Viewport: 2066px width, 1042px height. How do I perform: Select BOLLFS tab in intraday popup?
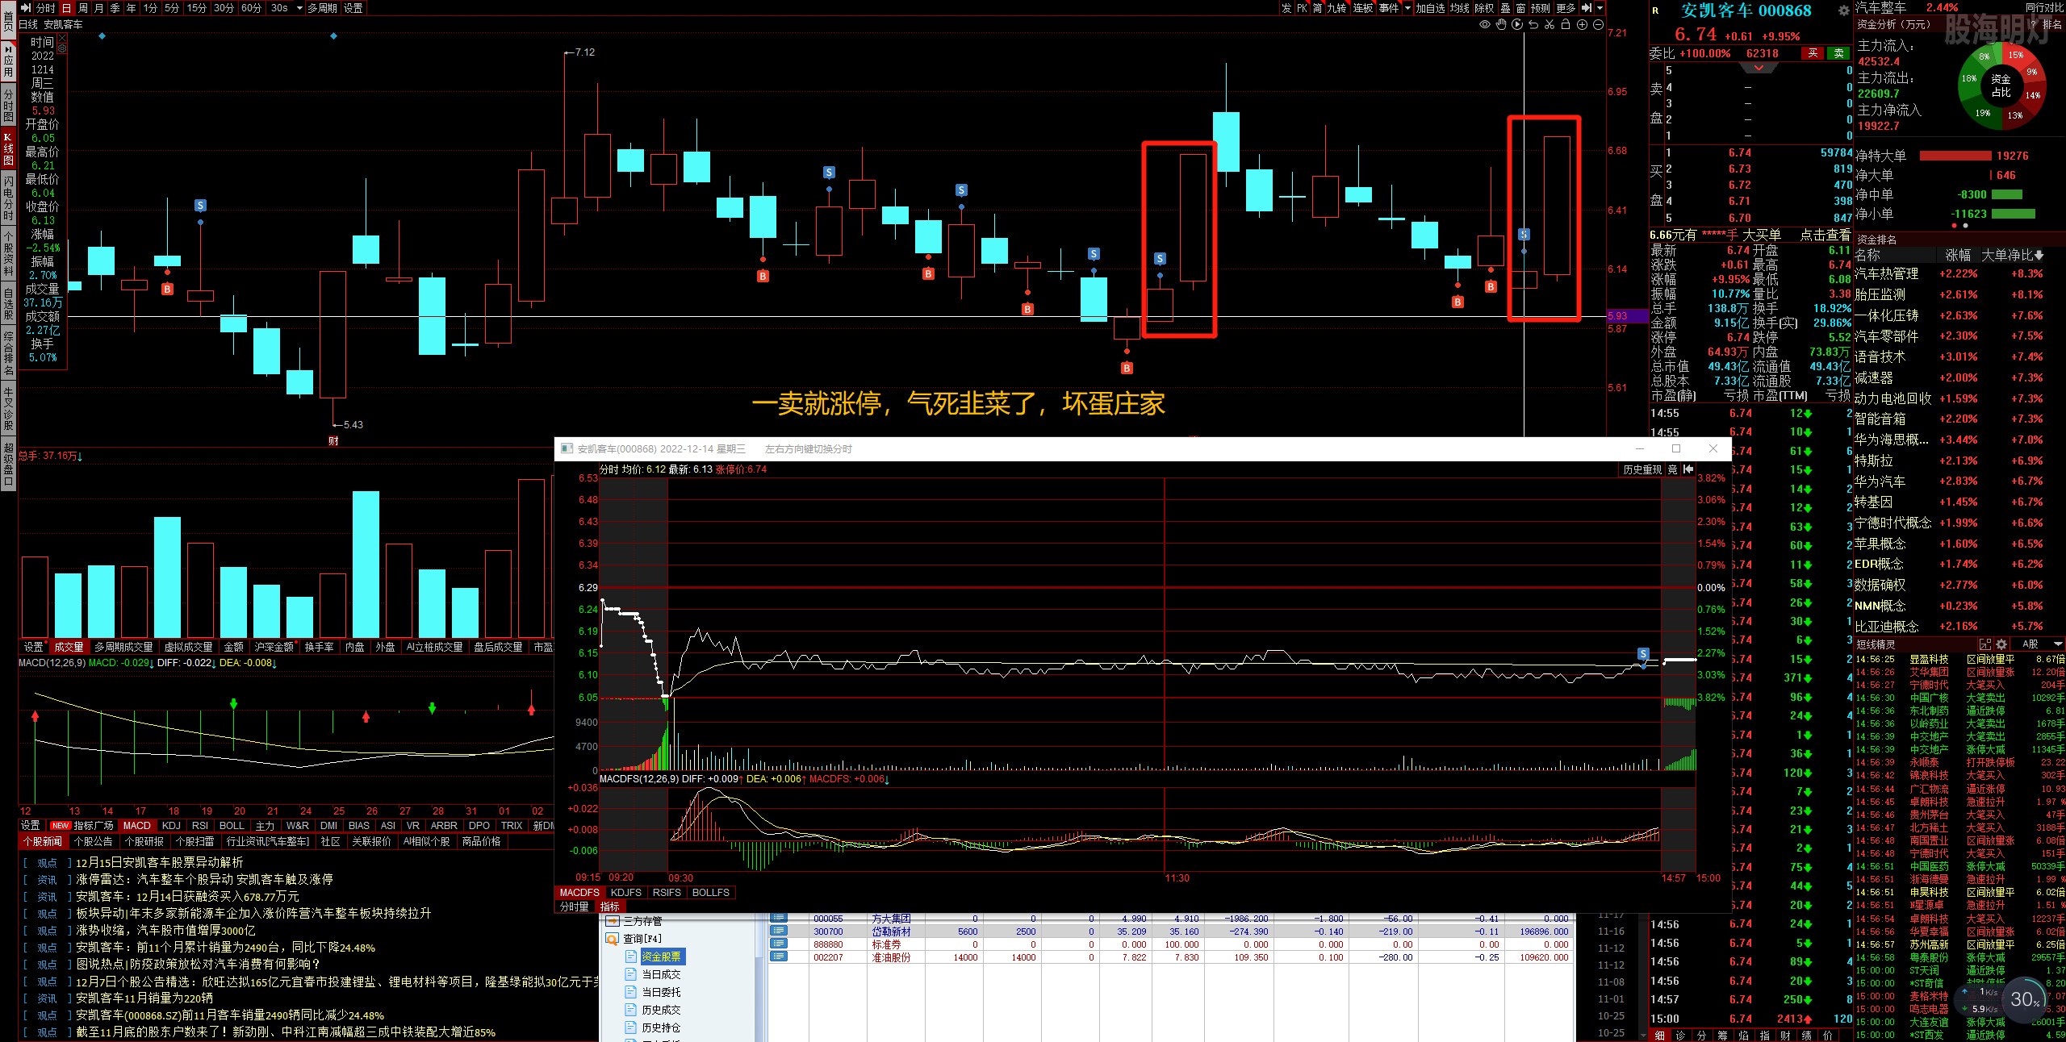710,893
